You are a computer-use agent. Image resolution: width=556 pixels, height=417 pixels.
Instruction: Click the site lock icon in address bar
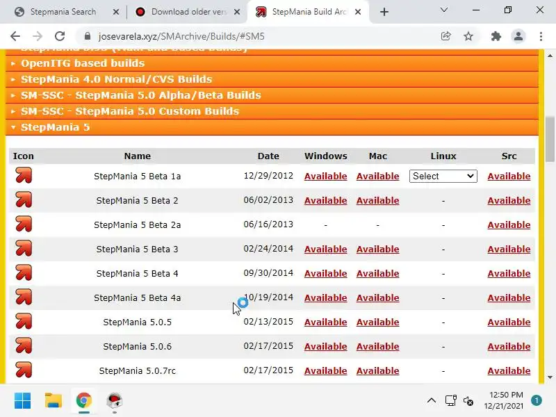88,36
